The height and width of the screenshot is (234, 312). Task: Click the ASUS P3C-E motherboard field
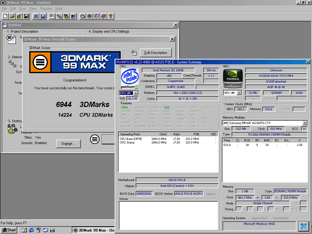tap(177, 180)
